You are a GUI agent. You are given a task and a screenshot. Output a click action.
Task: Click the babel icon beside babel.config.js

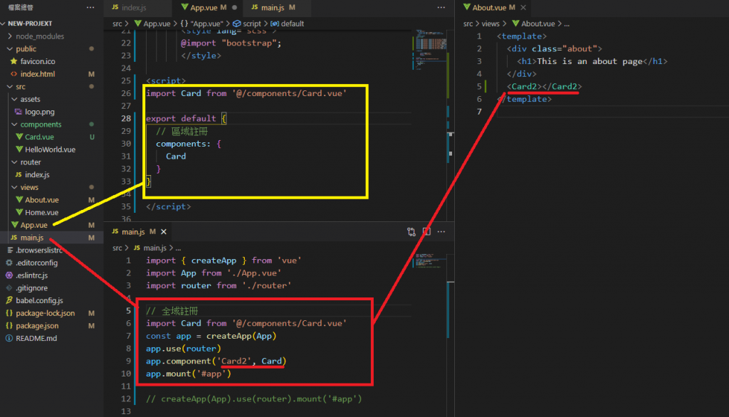click(9, 300)
